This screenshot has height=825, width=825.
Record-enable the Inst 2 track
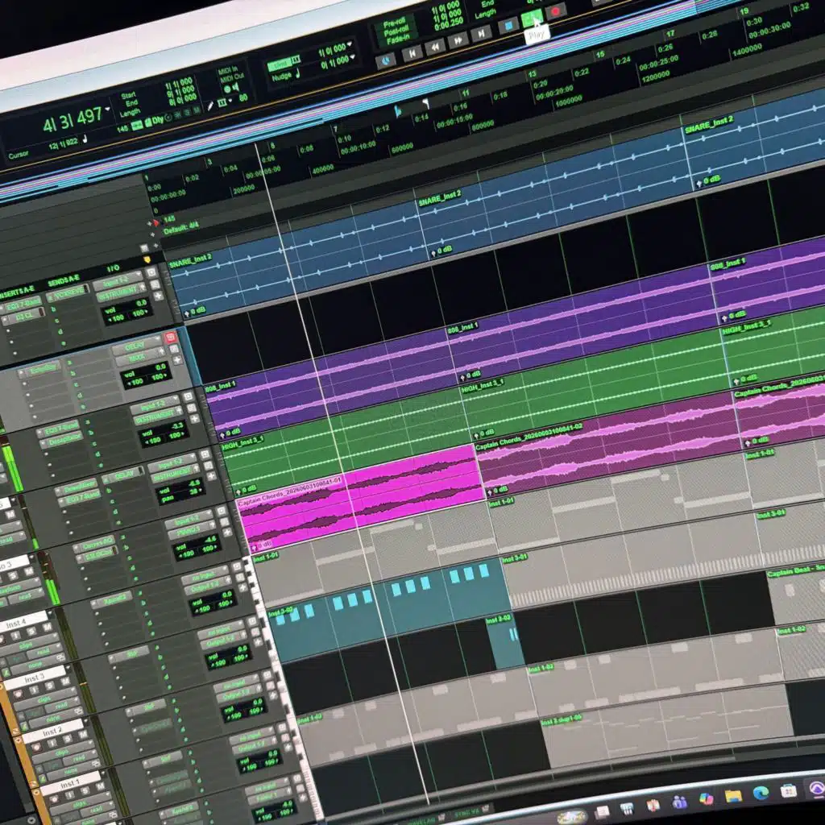tap(37, 747)
